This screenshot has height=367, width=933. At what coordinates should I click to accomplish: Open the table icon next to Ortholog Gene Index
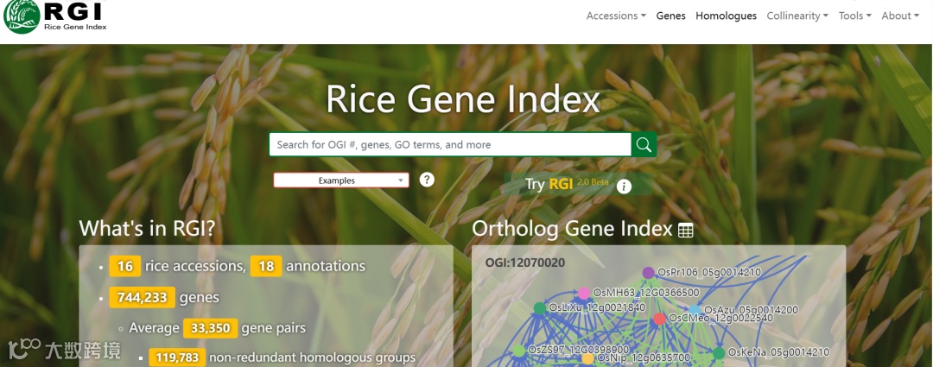[x=685, y=231]
